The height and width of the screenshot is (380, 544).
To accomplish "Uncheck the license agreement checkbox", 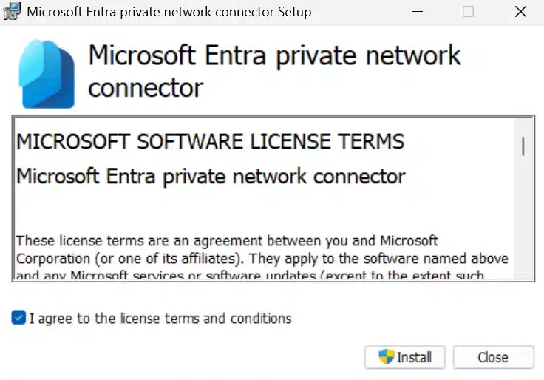I will pyautogui.click(x=18, y=318).
